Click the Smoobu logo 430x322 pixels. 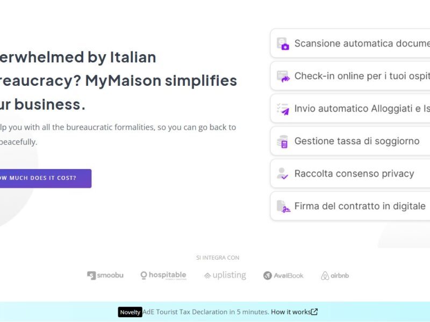tap(105, 275)
